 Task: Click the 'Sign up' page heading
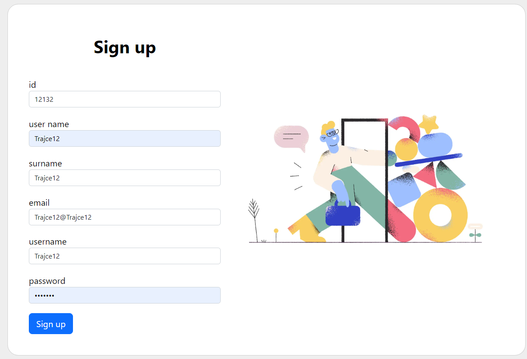coord(125,47)
